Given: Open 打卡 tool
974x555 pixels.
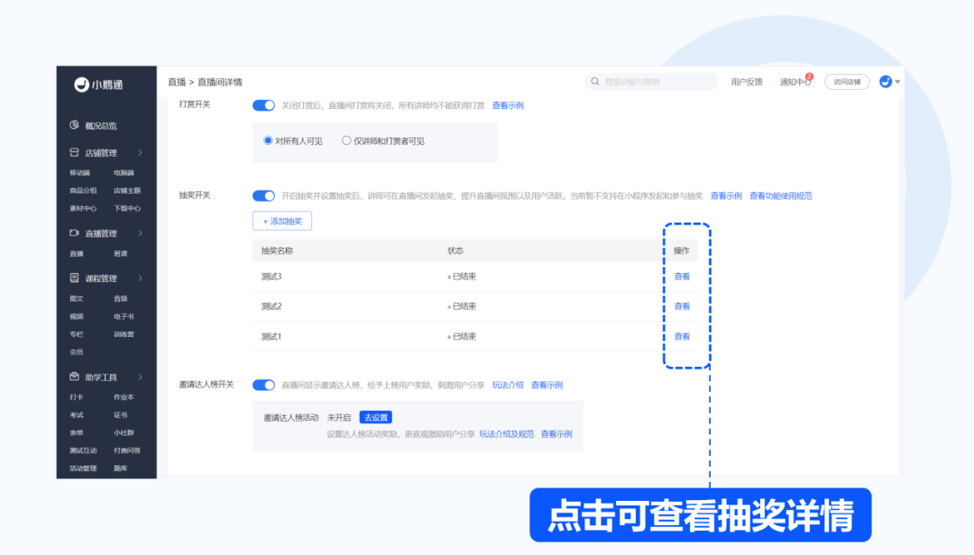Looking at the screenshot, I should (x=77, y=396).
